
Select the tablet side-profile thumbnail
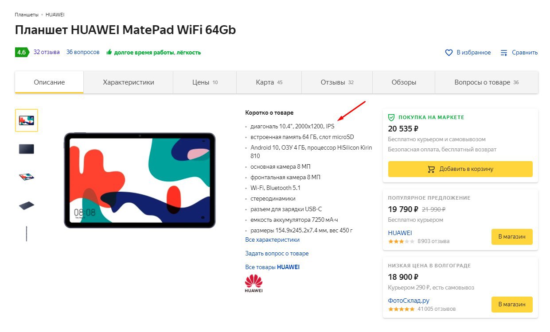pos(27,233)
